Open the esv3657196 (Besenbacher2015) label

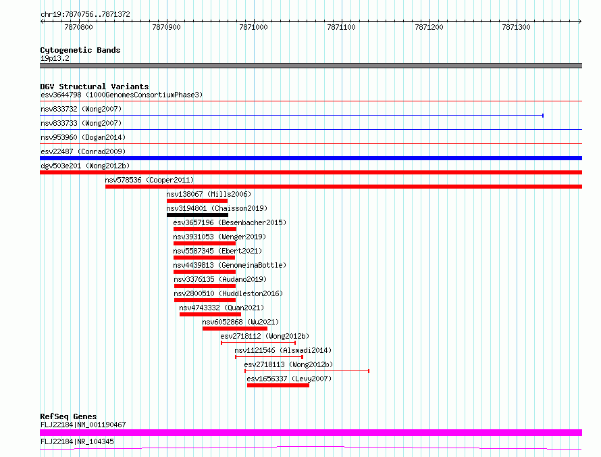(230, 222)
